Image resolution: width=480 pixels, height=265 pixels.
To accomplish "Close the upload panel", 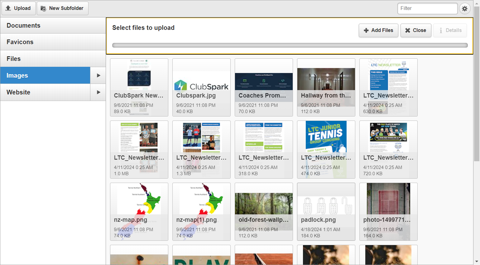I will (416, 30).
